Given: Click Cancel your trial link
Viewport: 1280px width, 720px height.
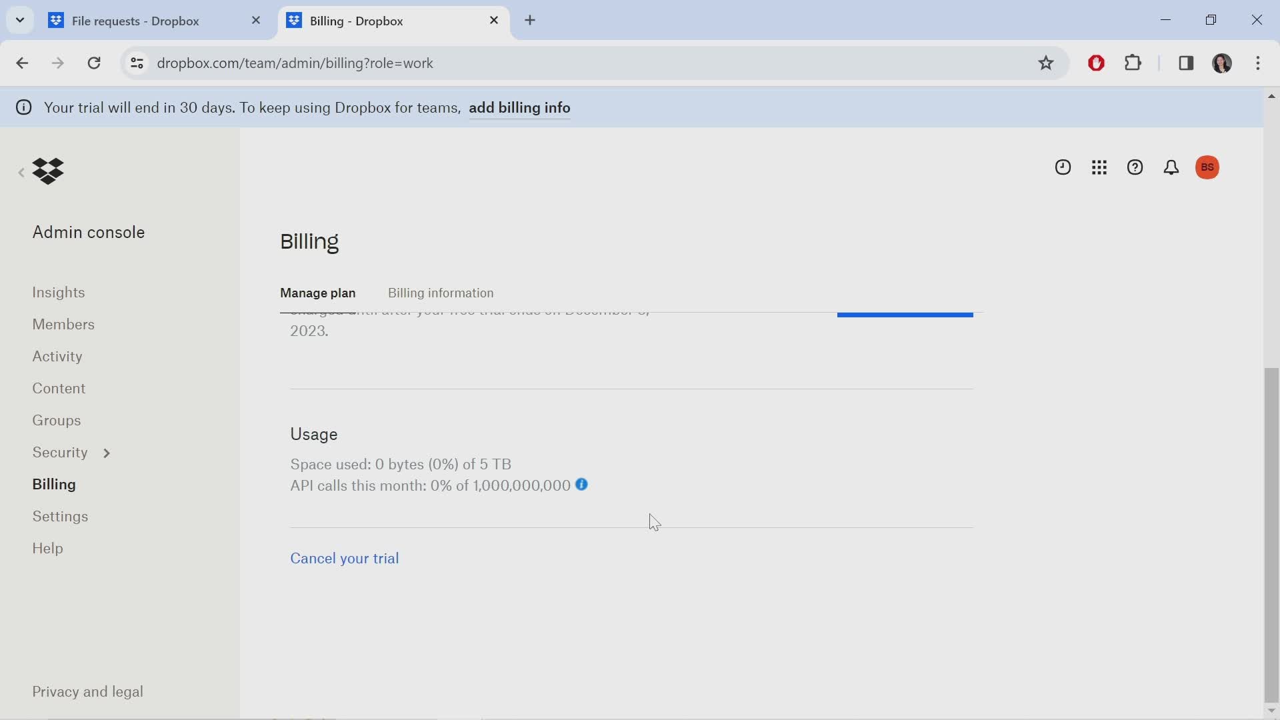Looking at the screenshot, I should [x=345, y=558].
